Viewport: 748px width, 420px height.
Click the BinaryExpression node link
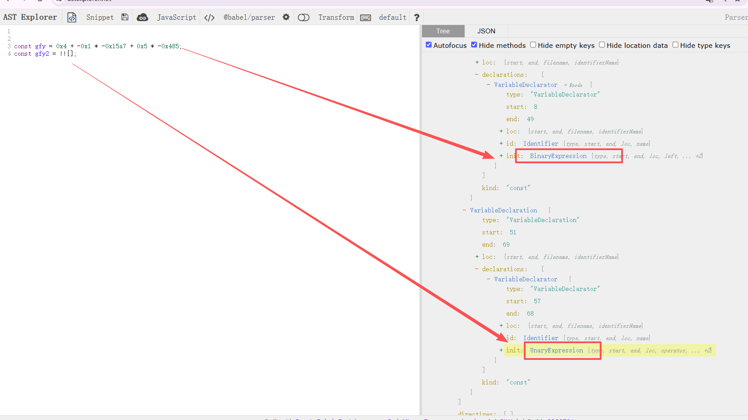click(x=558, y=156)
